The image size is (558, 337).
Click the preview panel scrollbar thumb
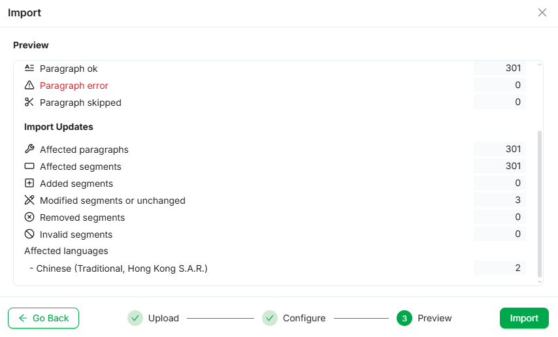pos(540,202)
